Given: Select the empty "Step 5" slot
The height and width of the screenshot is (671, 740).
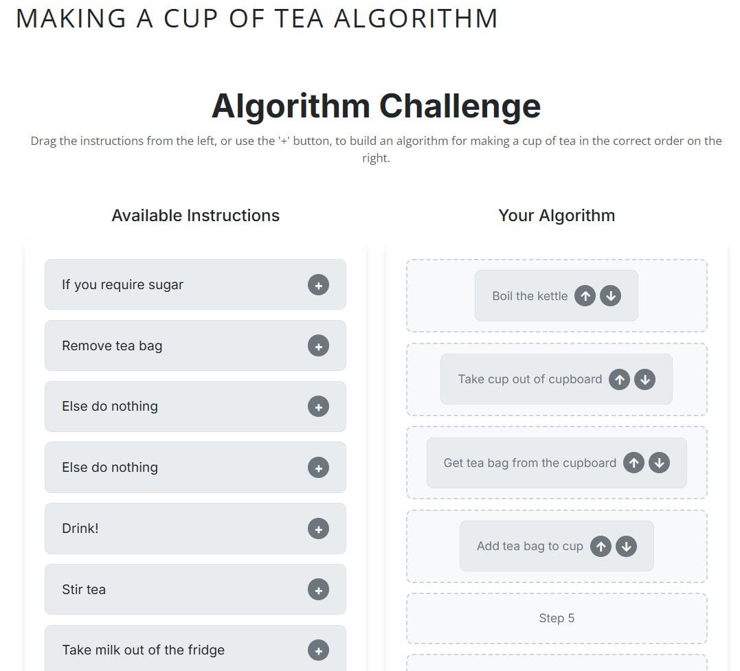Looking at the screenshot, I should 556,618.
